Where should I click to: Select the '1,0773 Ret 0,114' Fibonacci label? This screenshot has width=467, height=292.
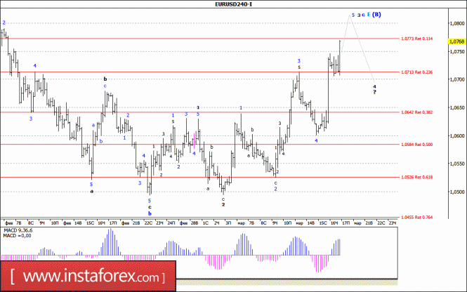click(417, 39)
